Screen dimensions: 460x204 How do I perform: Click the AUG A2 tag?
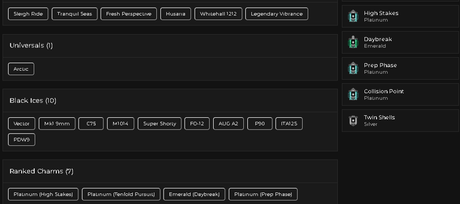(228, 123)
